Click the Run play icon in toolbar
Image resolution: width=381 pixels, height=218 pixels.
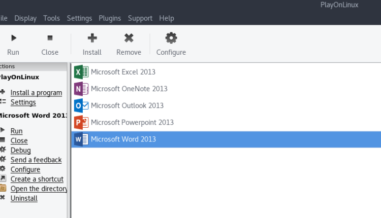point(14,38)
